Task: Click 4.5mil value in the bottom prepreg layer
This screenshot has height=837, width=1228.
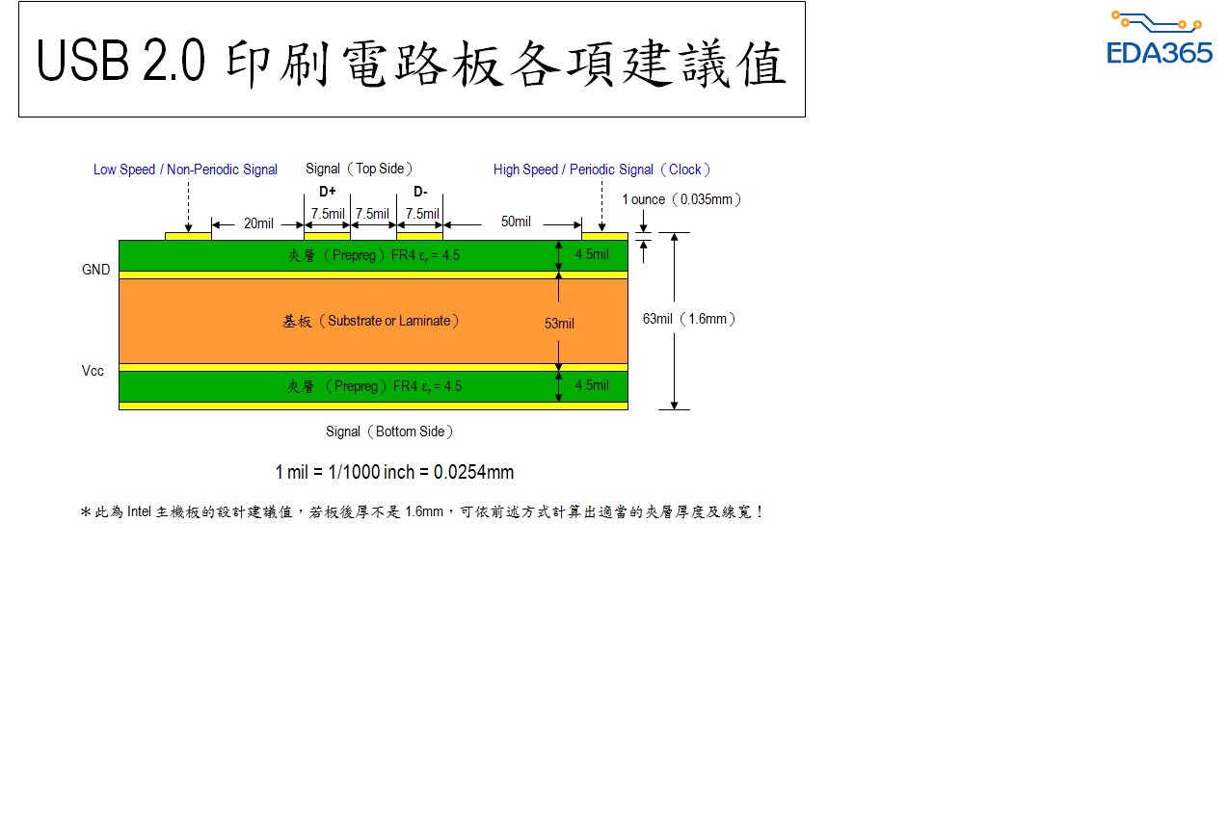Action: (x=592, y=385)
